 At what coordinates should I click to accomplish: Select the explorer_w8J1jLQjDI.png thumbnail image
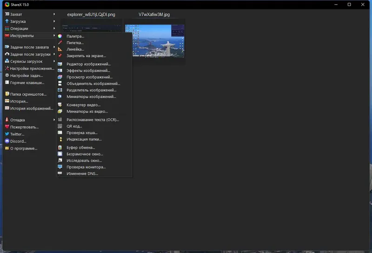coord(91,28)
